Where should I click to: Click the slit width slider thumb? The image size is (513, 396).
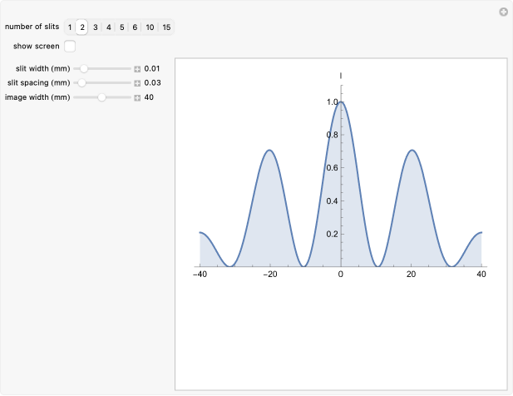point(83,69)
